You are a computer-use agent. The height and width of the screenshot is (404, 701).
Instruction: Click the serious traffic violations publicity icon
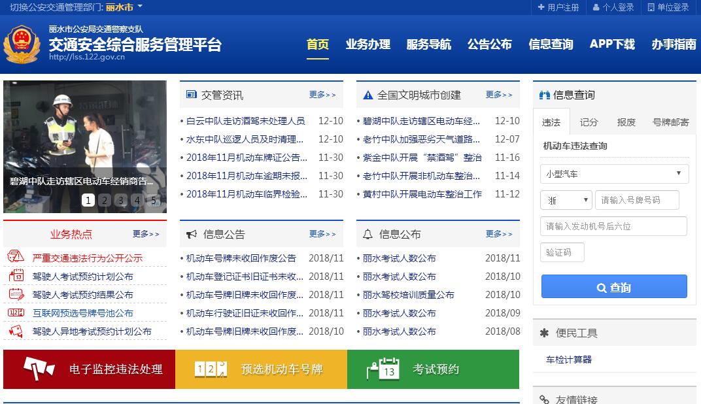coord(16,258)
